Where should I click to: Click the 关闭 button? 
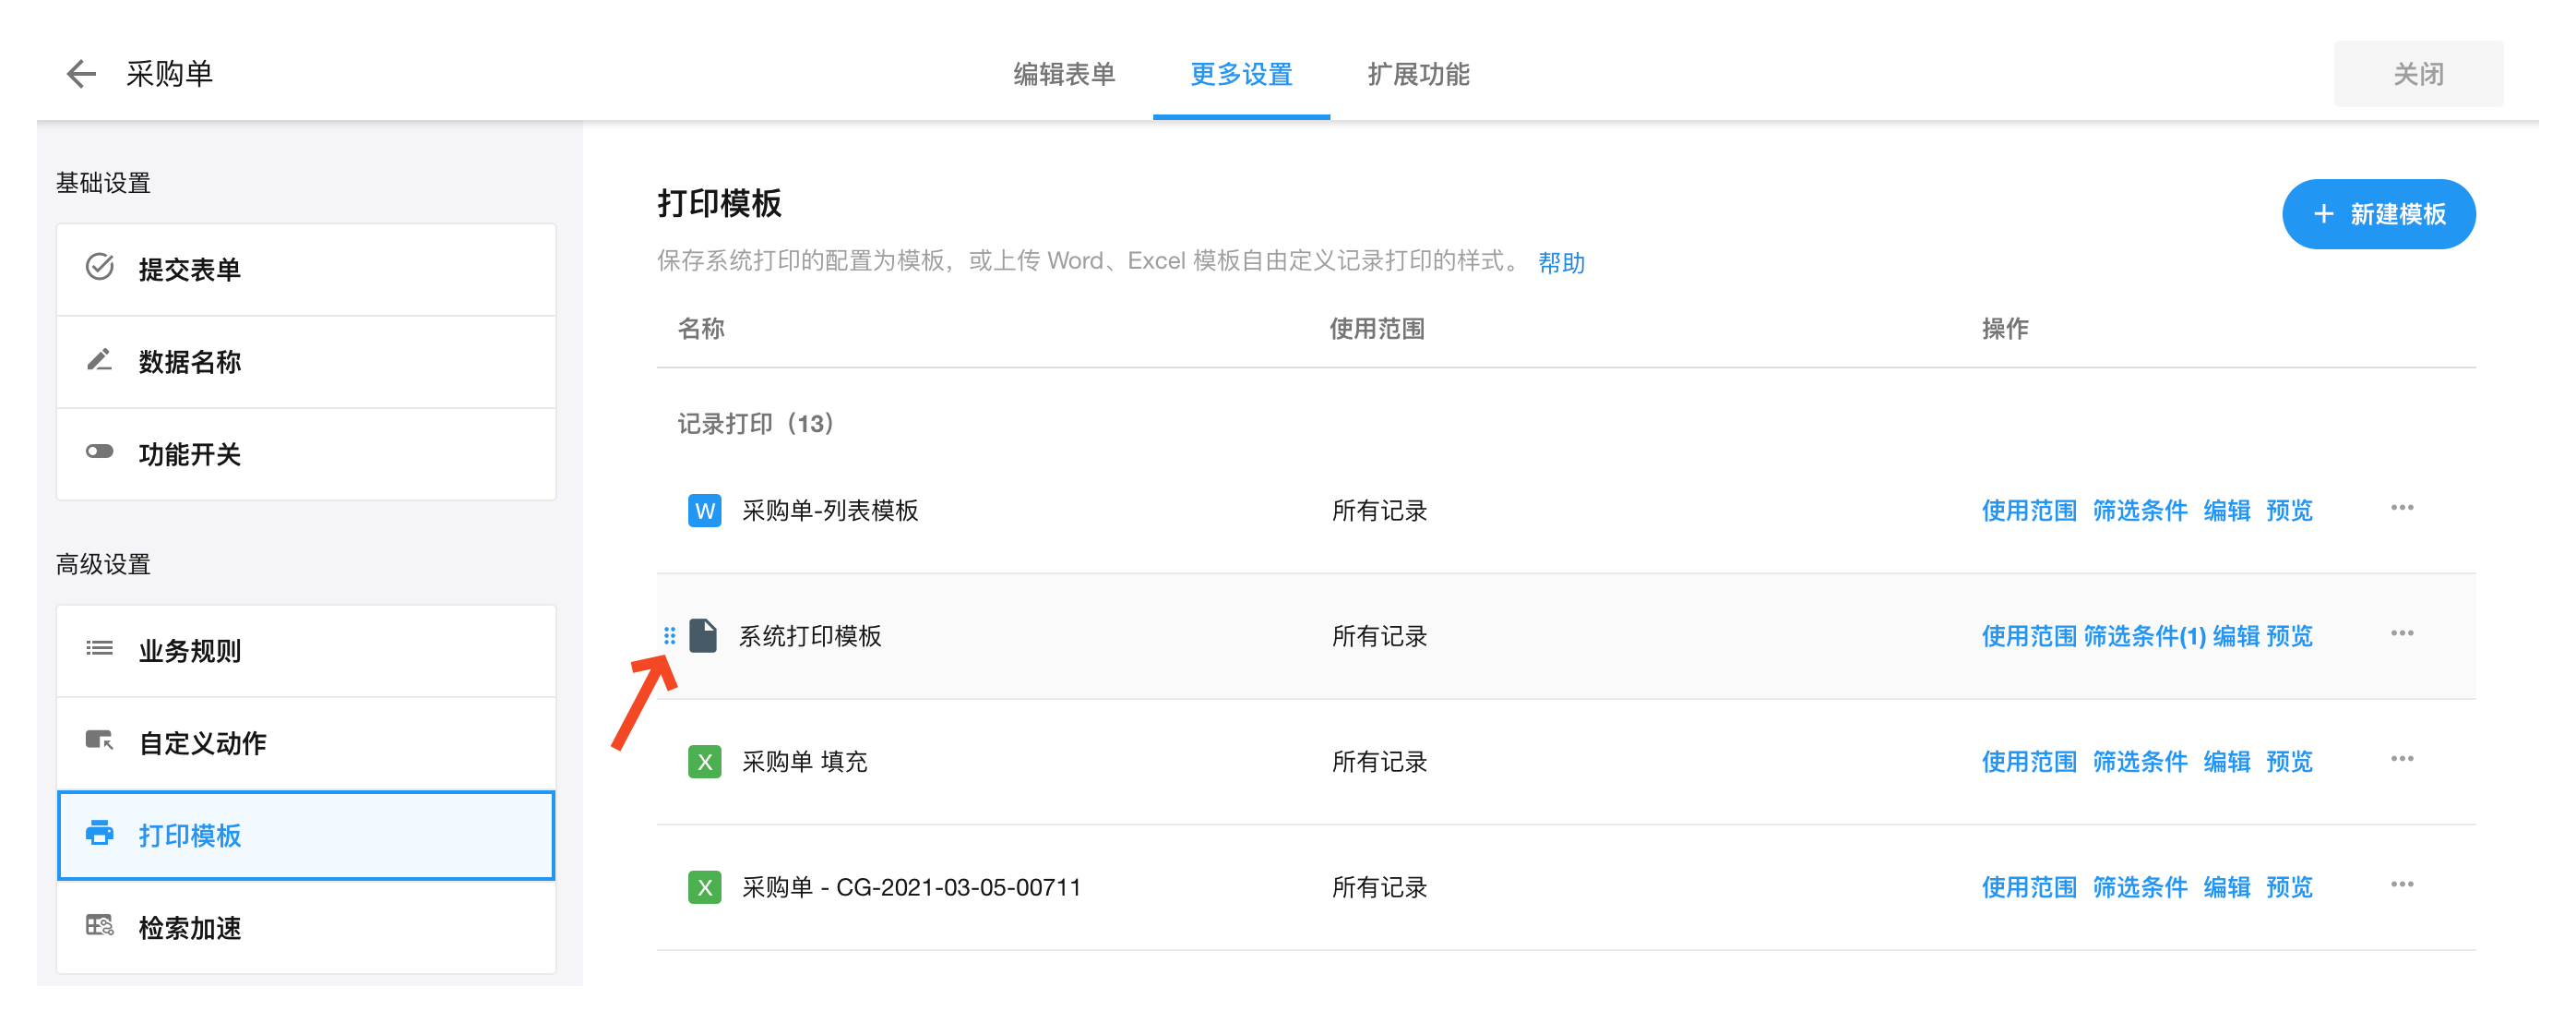(2418, 74)
